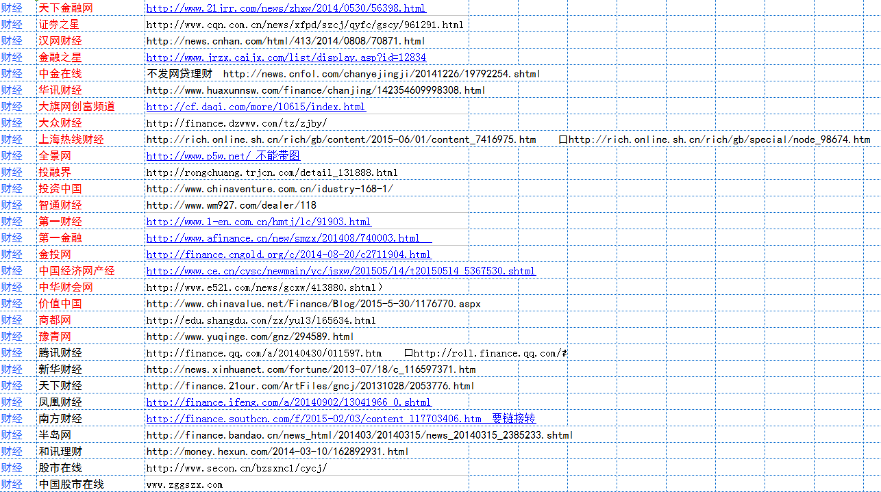
Task: Select the 新华财经 cell
Action: click(90, 370)
